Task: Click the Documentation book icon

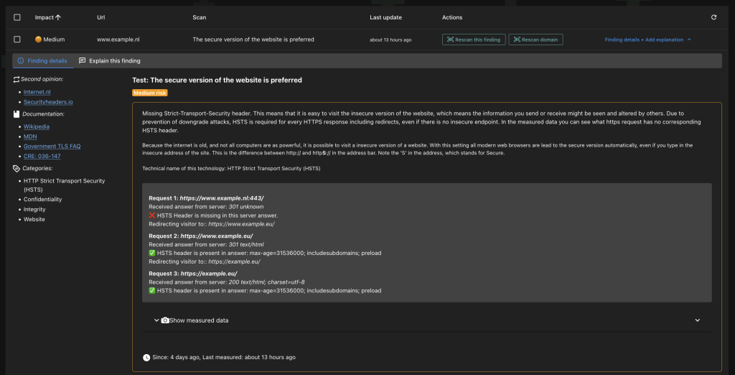Action: coord(17,114)
